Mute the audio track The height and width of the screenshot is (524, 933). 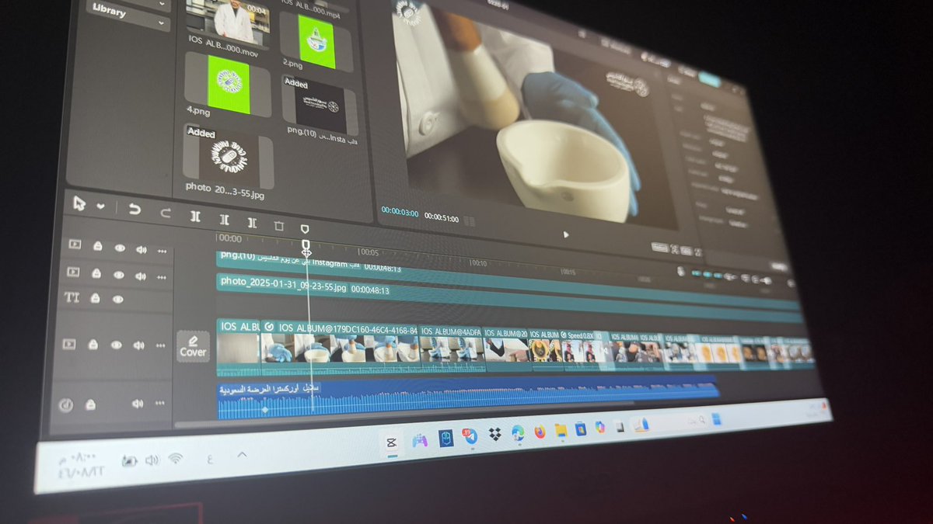point(138,404)
